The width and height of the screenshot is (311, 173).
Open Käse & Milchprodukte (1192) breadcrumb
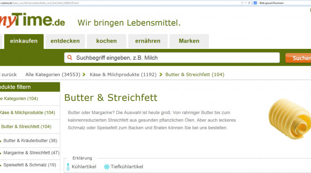click(x=123, y=75)
